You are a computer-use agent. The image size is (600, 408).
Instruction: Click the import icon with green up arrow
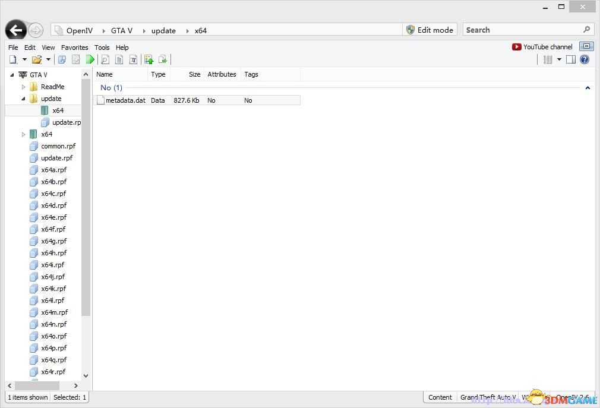click(149, 59)
